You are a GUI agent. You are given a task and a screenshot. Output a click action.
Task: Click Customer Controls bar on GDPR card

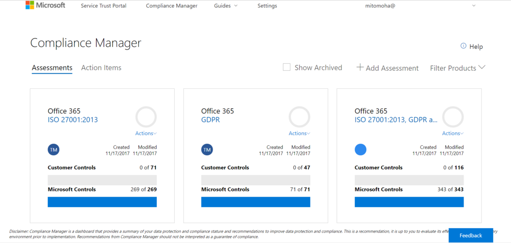(x=255, y=180)
